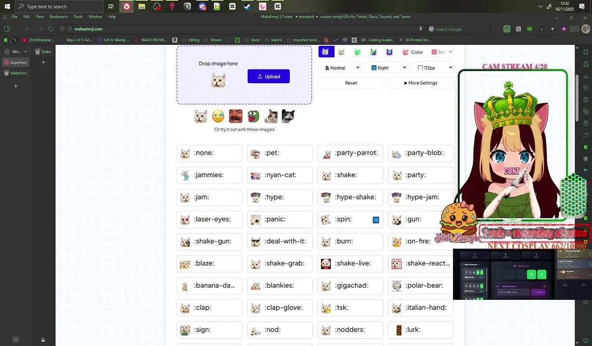Open the Downloads side panel icon
592x346 pixels.
[x=586, y=76]
